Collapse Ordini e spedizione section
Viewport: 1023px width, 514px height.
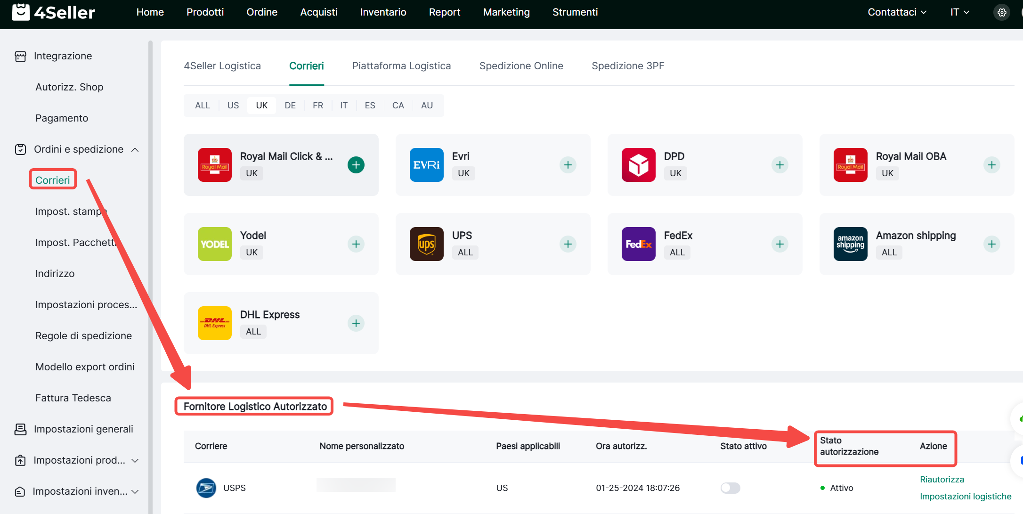click(x=135, y=150)
